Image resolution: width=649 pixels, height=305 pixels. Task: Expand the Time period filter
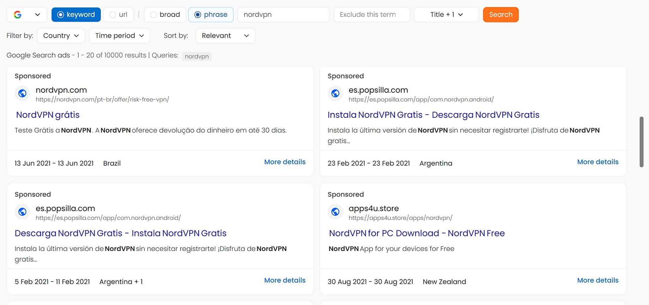[120, 36]
